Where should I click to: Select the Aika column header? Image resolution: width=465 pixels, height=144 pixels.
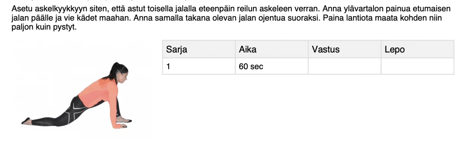[272, 50]
